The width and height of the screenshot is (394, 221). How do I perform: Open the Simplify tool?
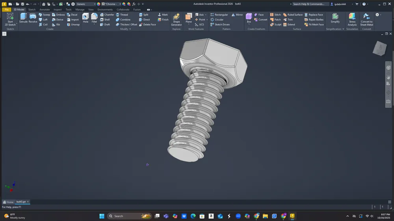pyautogui.click(x=335, y=18)
